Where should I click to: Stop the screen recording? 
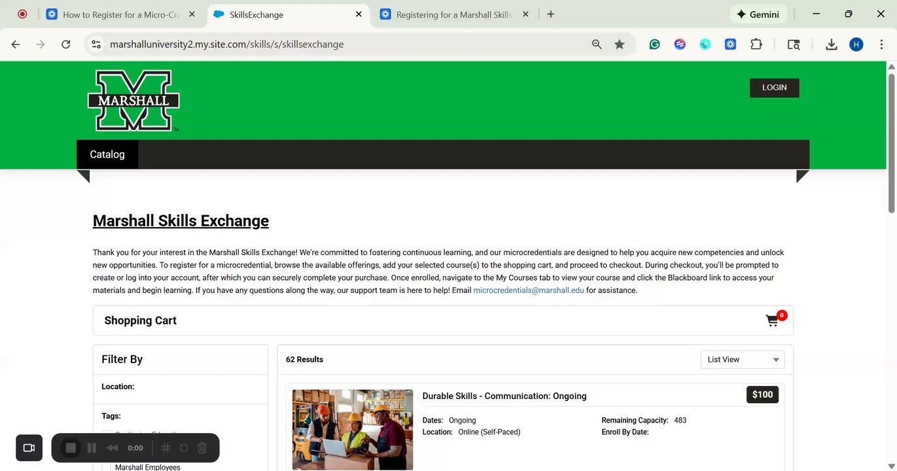[x=71, y=448]
